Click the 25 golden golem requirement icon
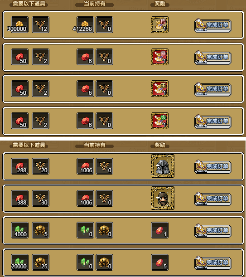Image resolution: width=246 pixels, height=277 pixels. [40, 262]
